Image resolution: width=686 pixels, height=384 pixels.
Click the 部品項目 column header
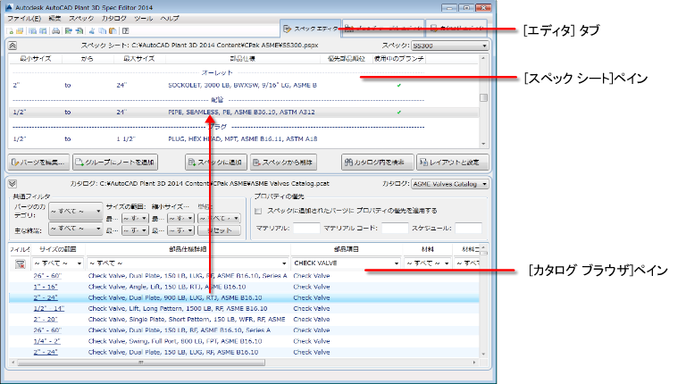point(346,249)
